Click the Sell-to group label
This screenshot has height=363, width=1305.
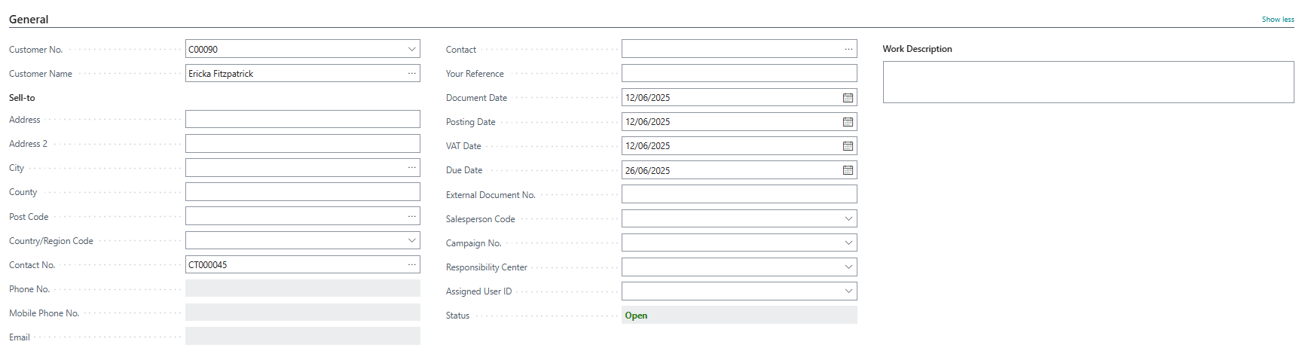[x=22, y=98]
